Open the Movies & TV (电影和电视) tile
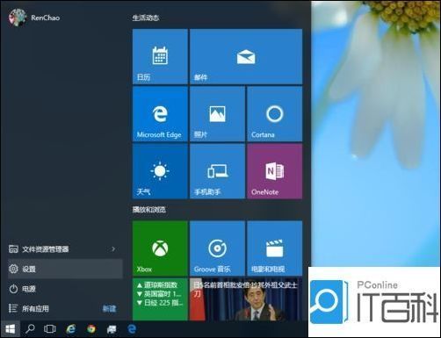The width and height of the screenshot is (441, 338). (x=275, y=248)
